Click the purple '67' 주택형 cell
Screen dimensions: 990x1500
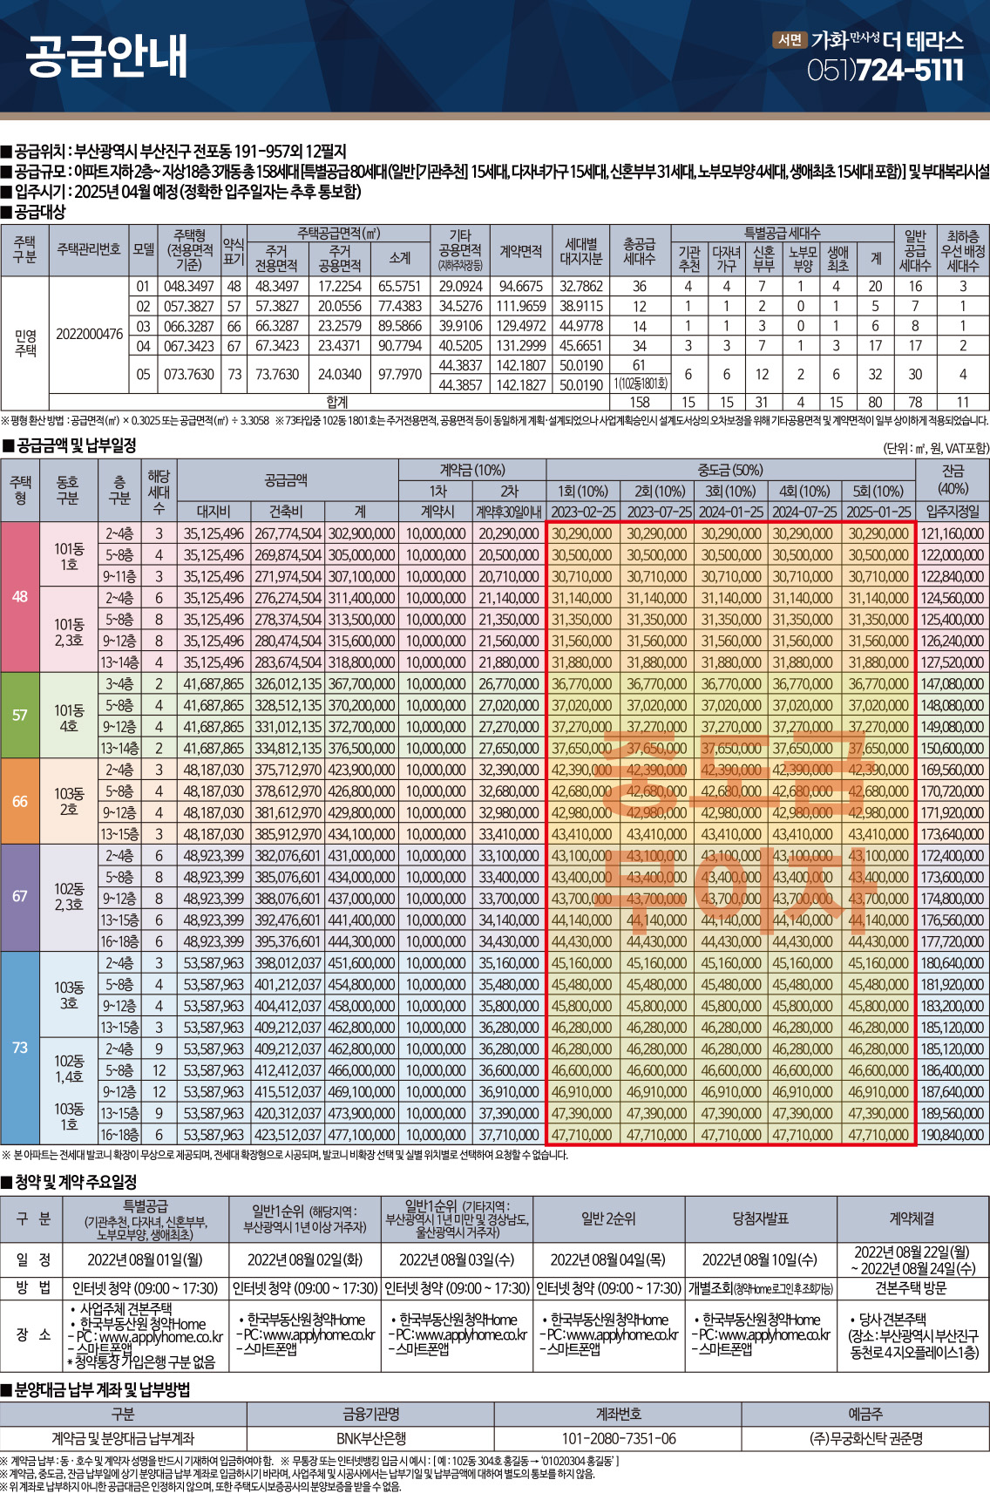coord(20,897)
